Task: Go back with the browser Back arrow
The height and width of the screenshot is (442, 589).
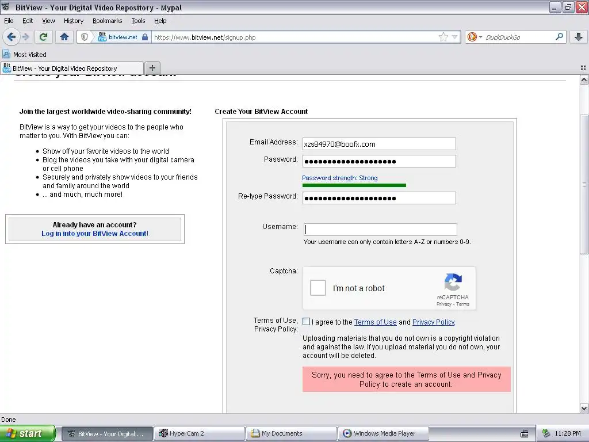Action: click(x=11, y=37)
